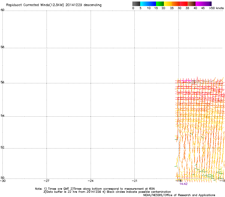Click the green wind barb near 52.5N swath edge
This screenshot has height=197, width=225.
pyautogui.click(x=176, y=139)
